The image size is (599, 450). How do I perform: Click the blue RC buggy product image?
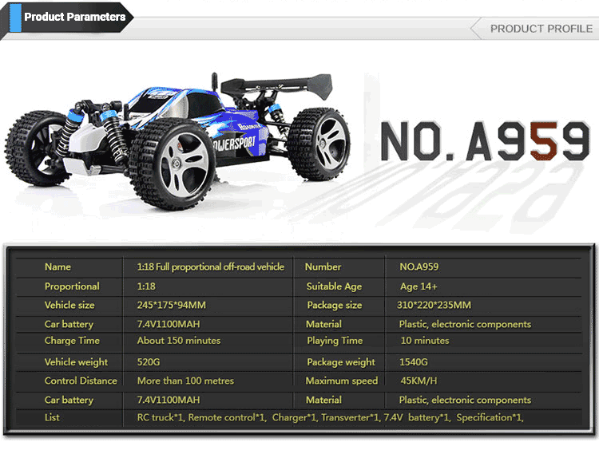coord(177,140)
